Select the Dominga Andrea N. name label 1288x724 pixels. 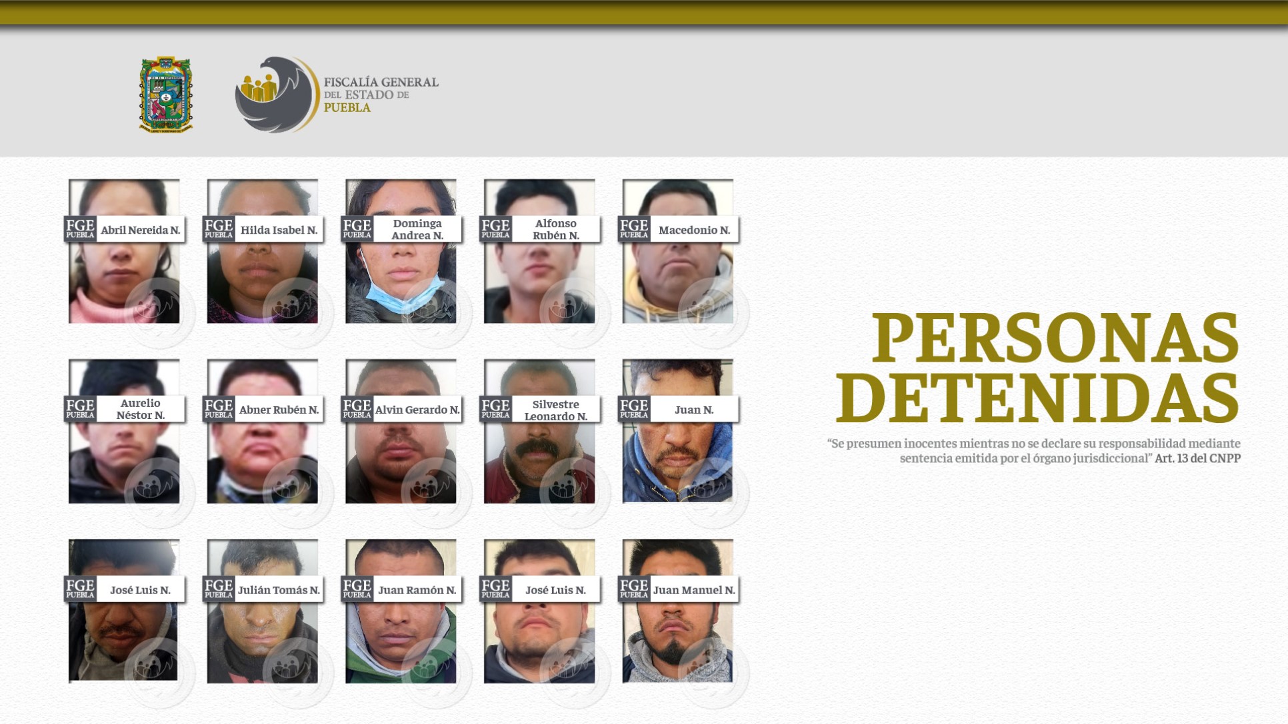[417, 229]
